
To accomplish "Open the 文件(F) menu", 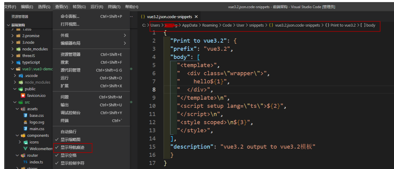I will [x=10, y=7].
